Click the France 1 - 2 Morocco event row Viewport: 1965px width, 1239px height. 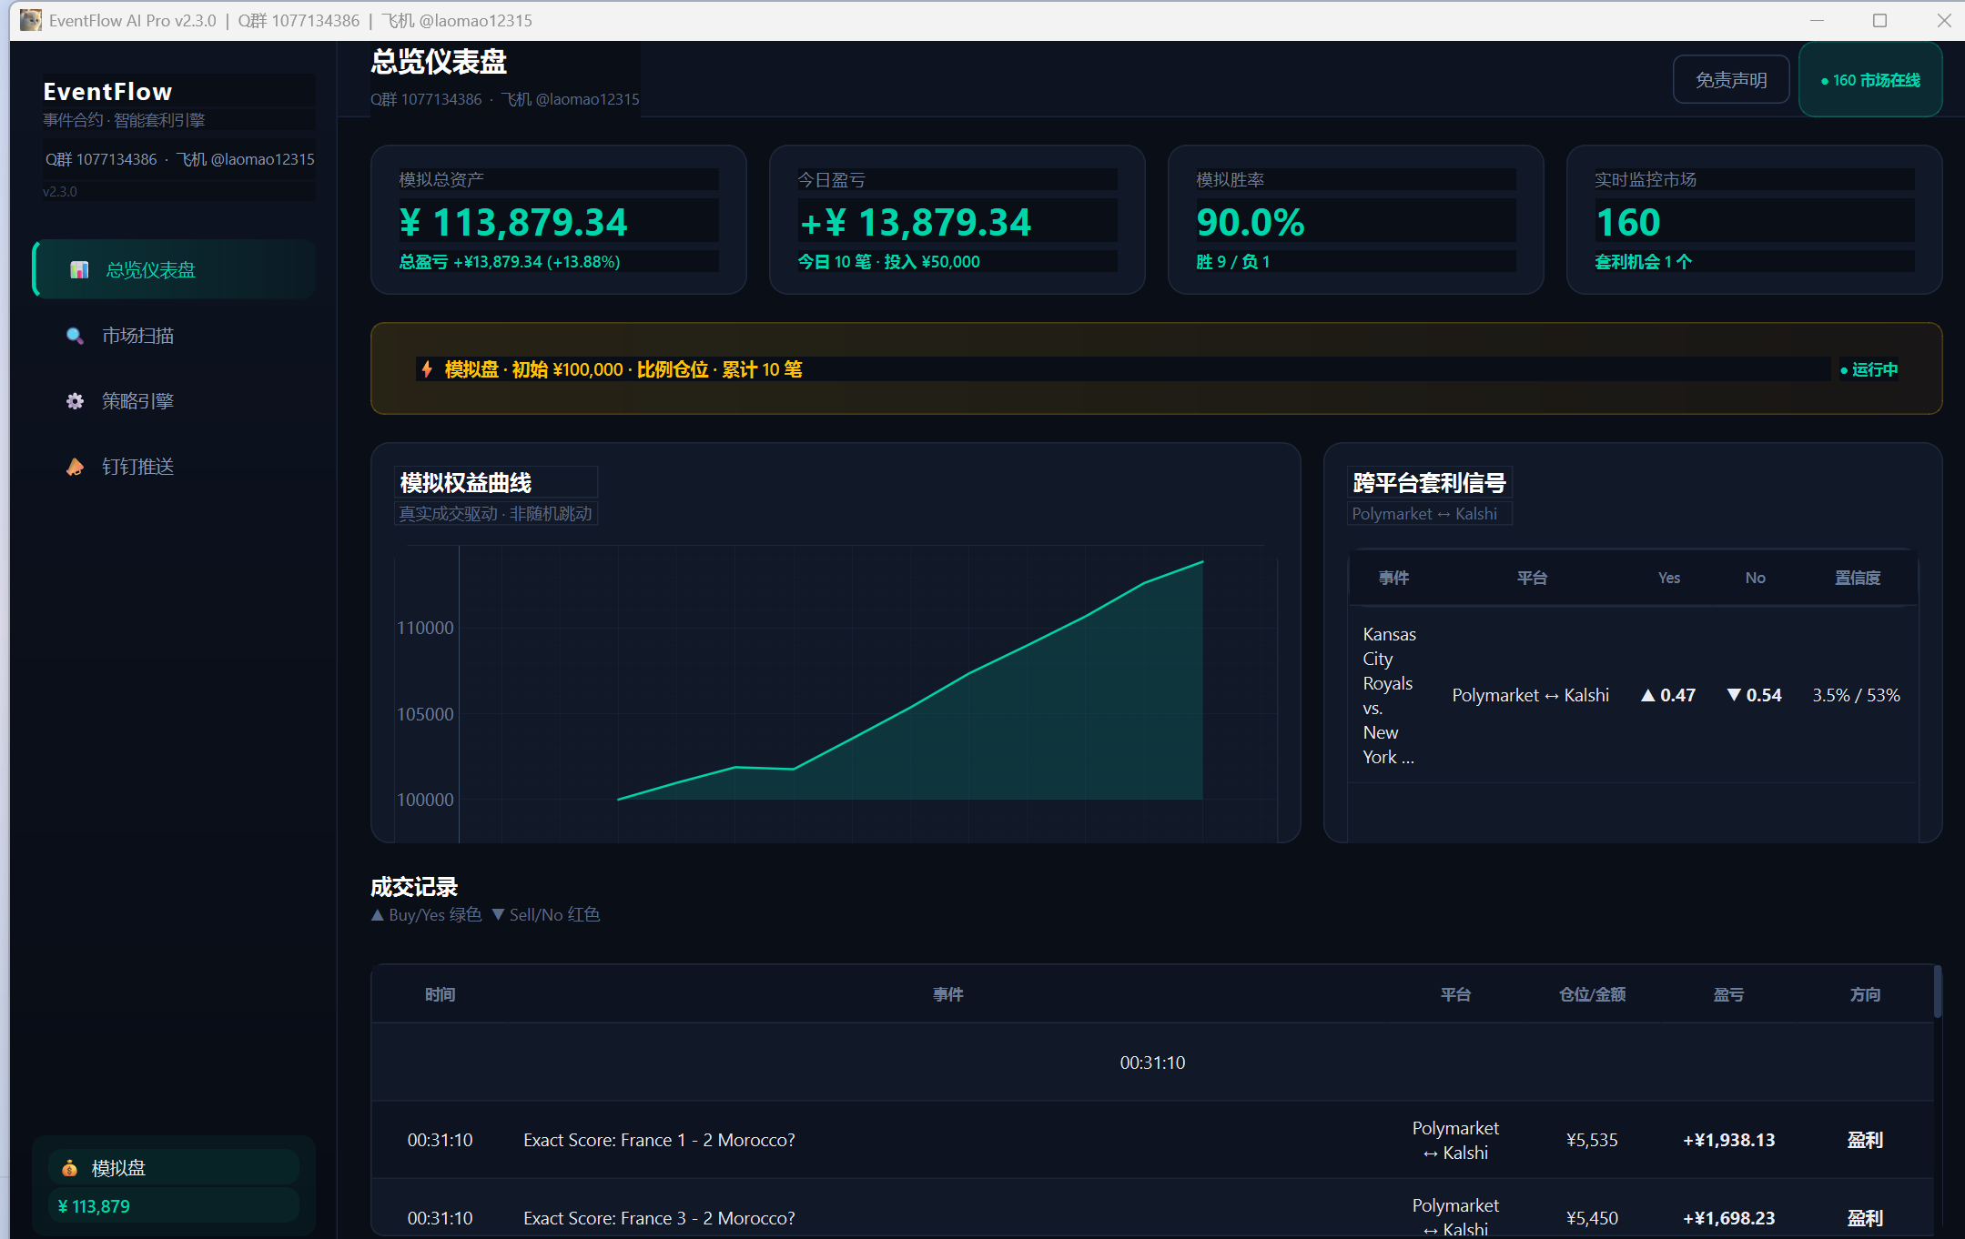click(x=1152, y=1140)
